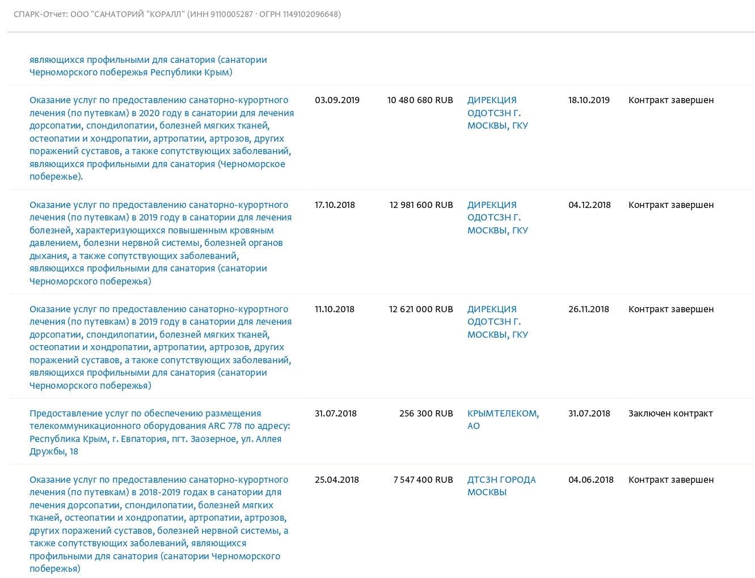Click the 12 981 600 RUB amount

click(x=421, y=205)
